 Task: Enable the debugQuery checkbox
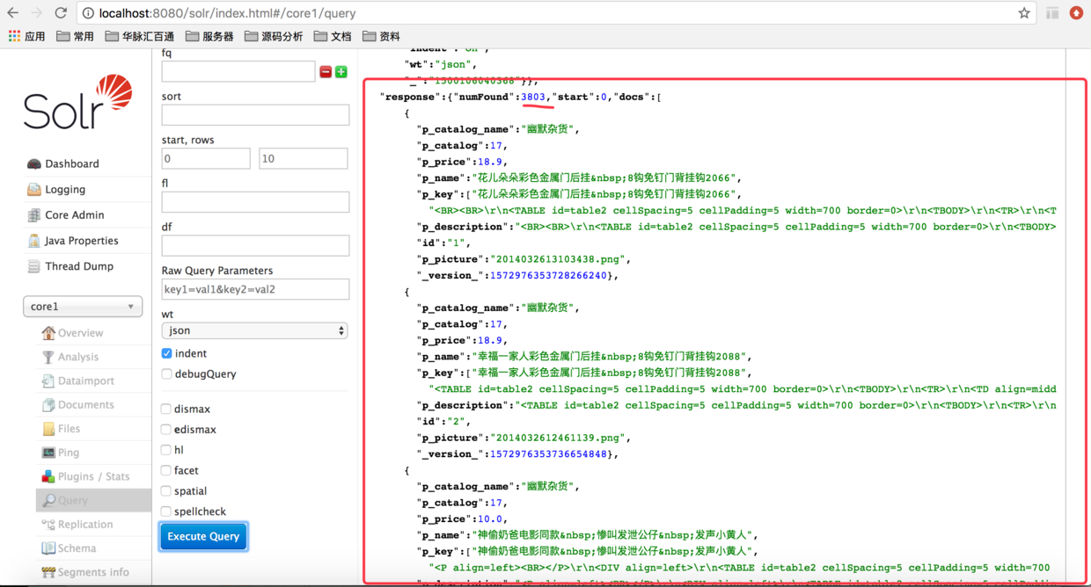coord(166,373)
